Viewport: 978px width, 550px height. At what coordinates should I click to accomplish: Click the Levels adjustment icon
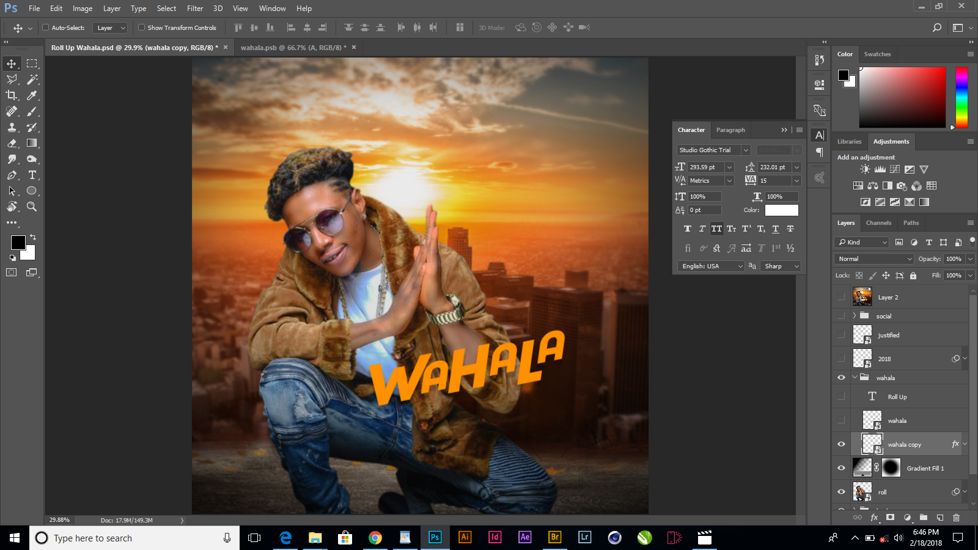click(x=880, y=169)
